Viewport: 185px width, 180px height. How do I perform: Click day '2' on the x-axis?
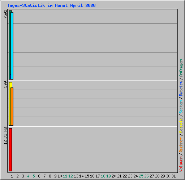[17, 176]
